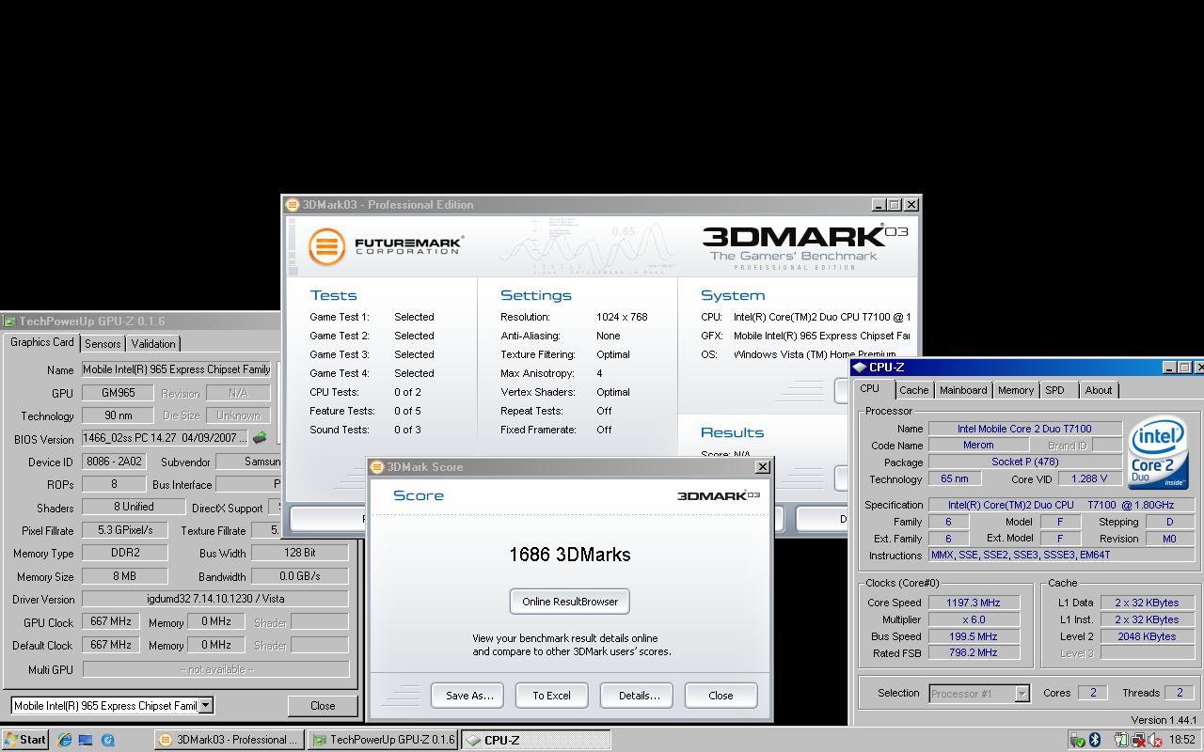
Task: Open the GPU selection dropdown in GPU-Z
Action: (205, 705)
